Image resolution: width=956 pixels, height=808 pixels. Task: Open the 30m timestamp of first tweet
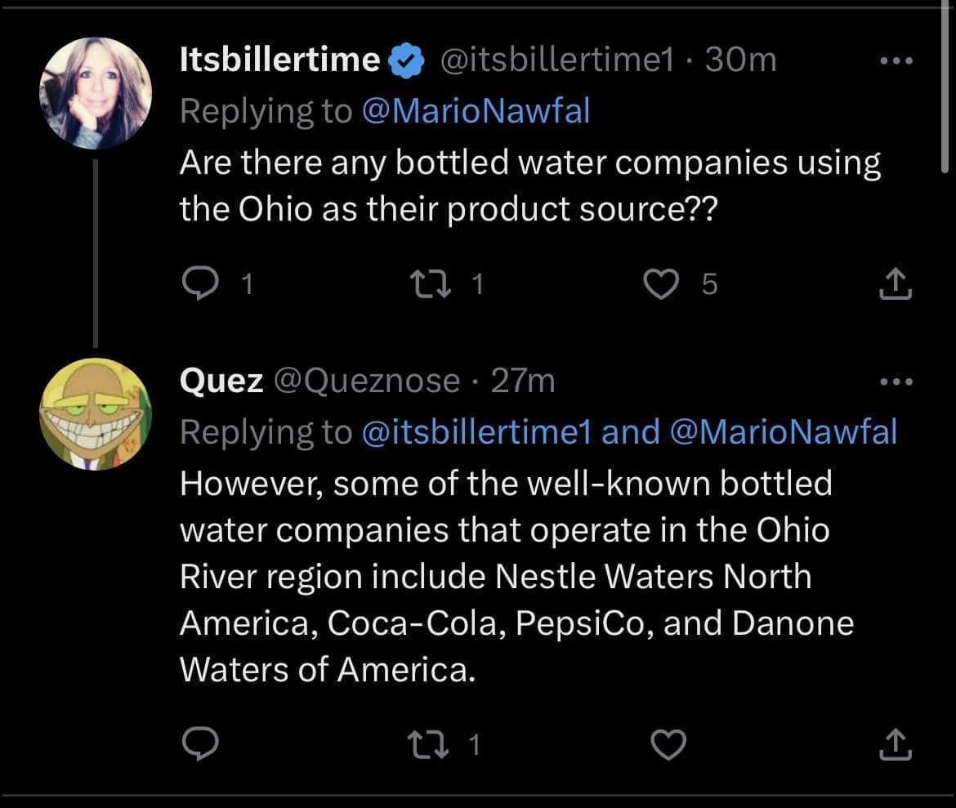pos(740,60)
